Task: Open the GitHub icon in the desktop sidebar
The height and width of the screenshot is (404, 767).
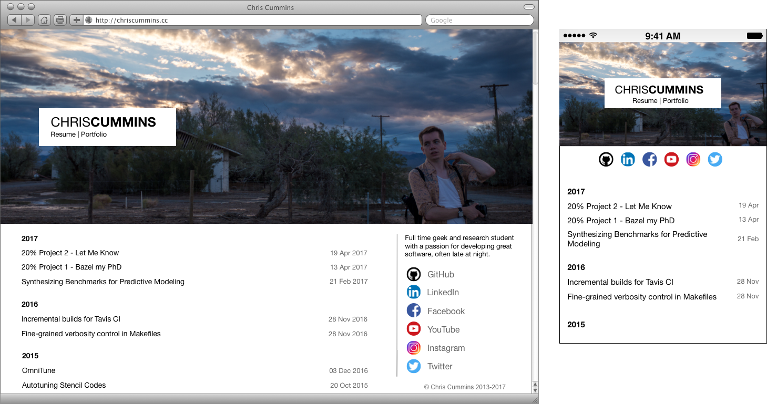Action: pos(414,274)
